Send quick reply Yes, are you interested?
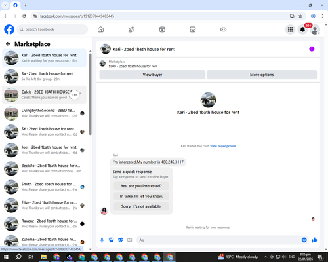 (x=141, y=186)
